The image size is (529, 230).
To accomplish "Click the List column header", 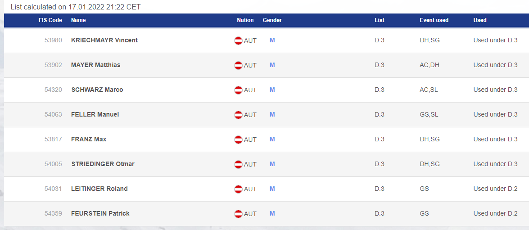I will click(x=379, y=20).
